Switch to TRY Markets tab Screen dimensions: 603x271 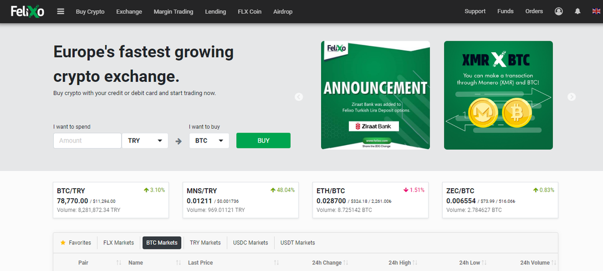[205, 242]
